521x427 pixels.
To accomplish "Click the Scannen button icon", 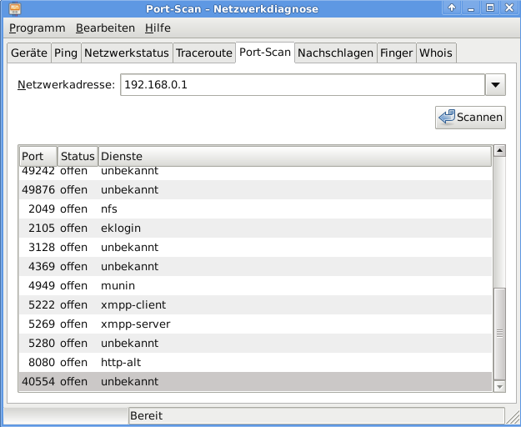I will (446, 118).
